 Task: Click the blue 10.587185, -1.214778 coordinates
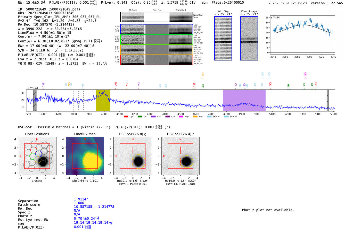tap(94, 207)
